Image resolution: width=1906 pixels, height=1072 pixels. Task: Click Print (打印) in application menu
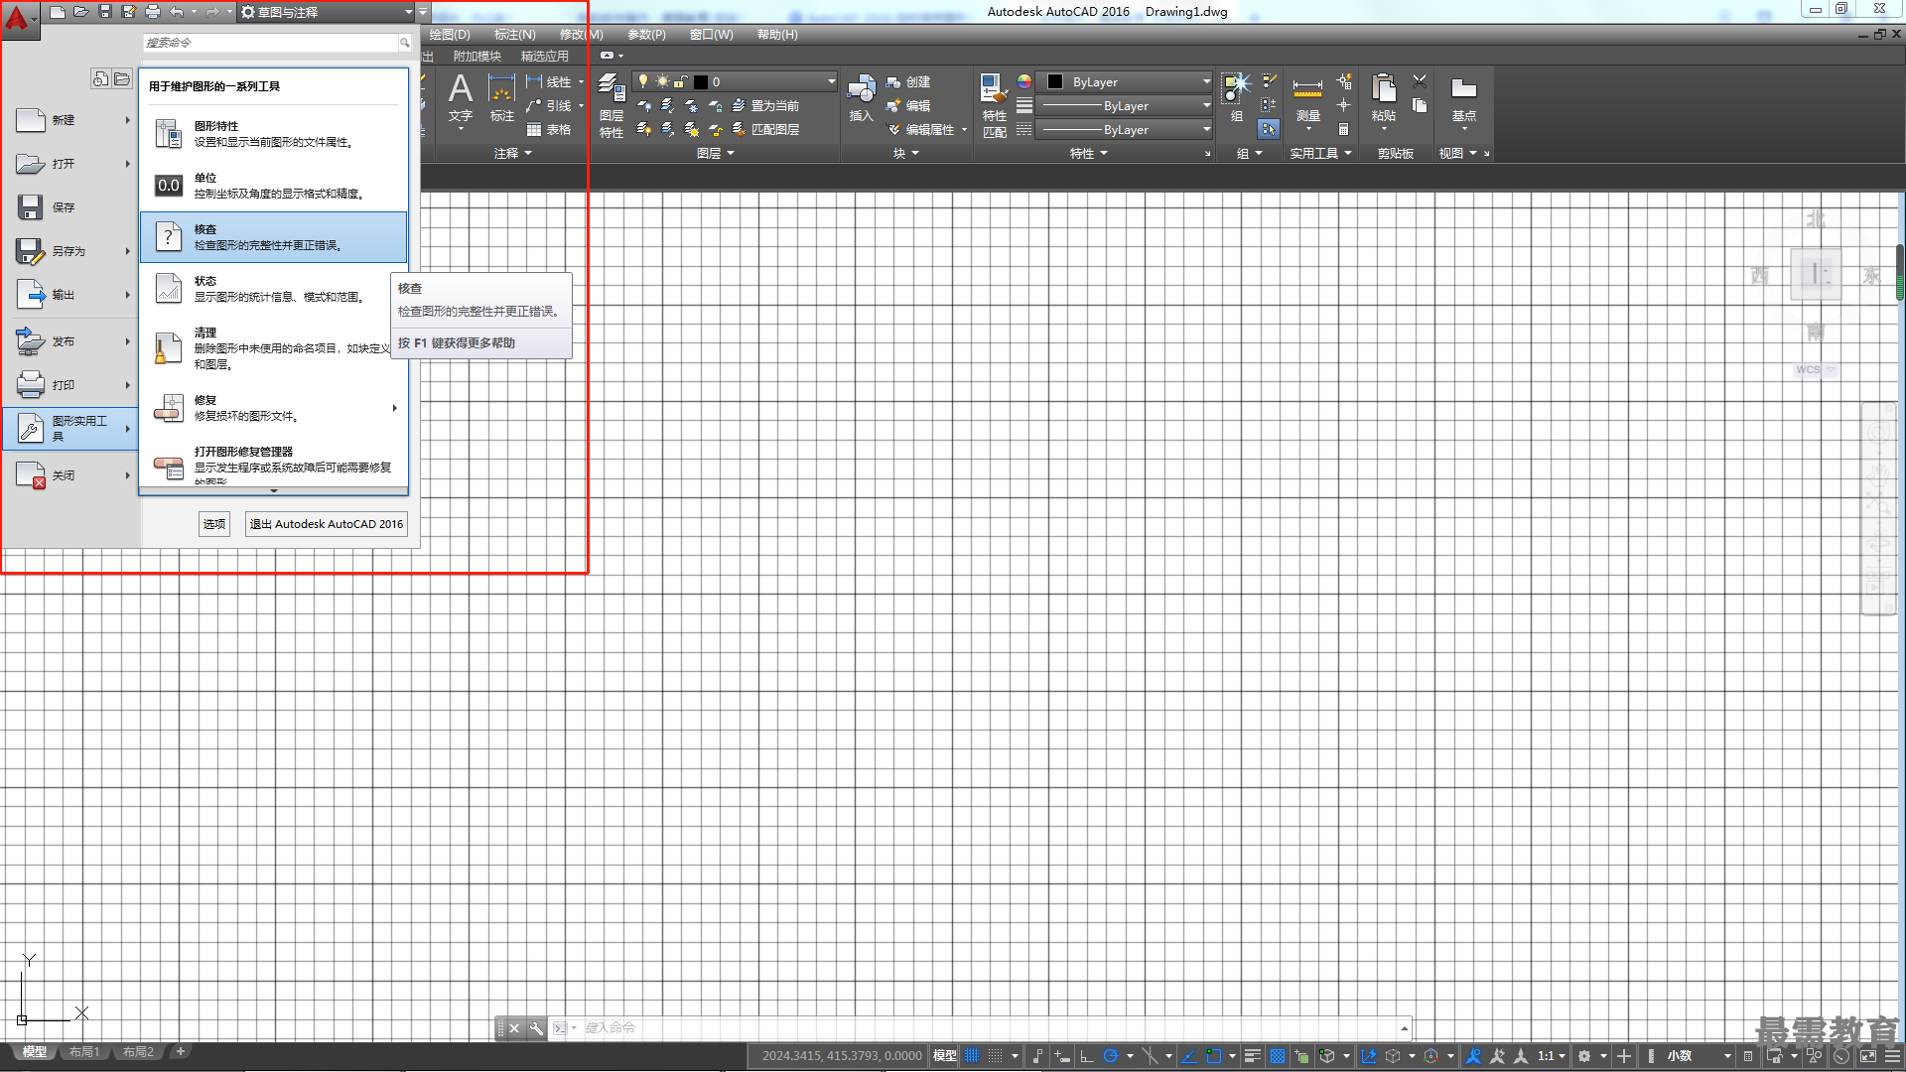69,385
